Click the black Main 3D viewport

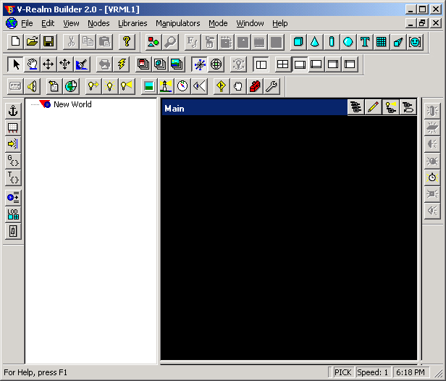tap(289, 238)
